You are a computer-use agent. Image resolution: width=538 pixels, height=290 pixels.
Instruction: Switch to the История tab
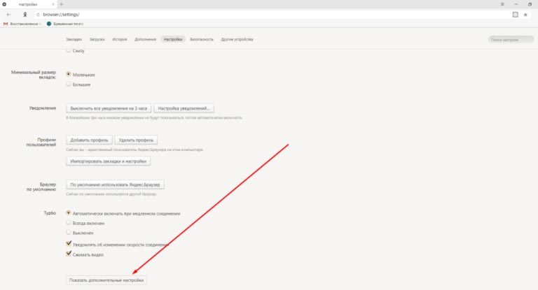coord(120,39)
